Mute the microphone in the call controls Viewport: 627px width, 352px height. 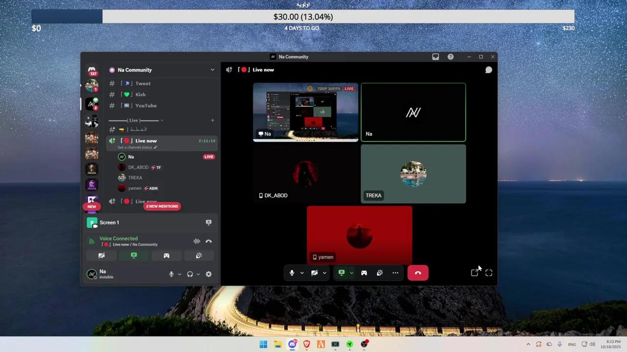pyautogui.click(x=292, y=273)
